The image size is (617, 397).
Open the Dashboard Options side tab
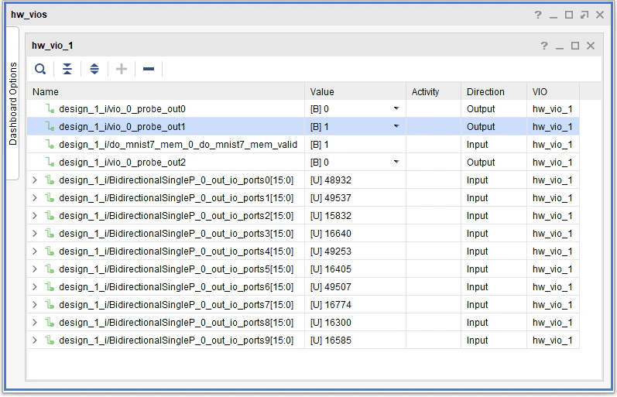coord(12,104)
